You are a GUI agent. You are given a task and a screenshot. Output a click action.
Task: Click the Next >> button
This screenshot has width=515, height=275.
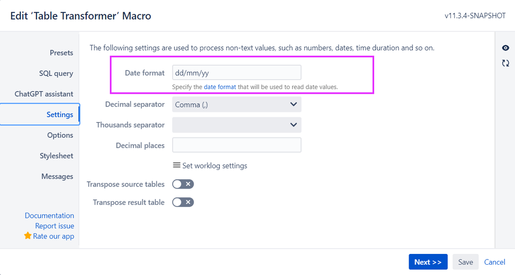(x=428, y=262)
